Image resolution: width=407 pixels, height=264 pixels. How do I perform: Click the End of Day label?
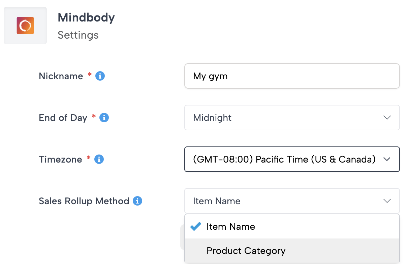(63, 118)
